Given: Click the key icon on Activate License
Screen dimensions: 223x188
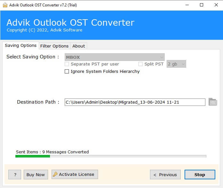Looking at the screenshot, I should 55,174.
